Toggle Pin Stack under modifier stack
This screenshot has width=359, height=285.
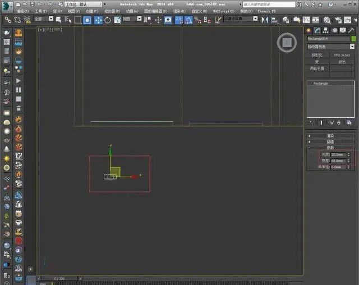point(311,123)
